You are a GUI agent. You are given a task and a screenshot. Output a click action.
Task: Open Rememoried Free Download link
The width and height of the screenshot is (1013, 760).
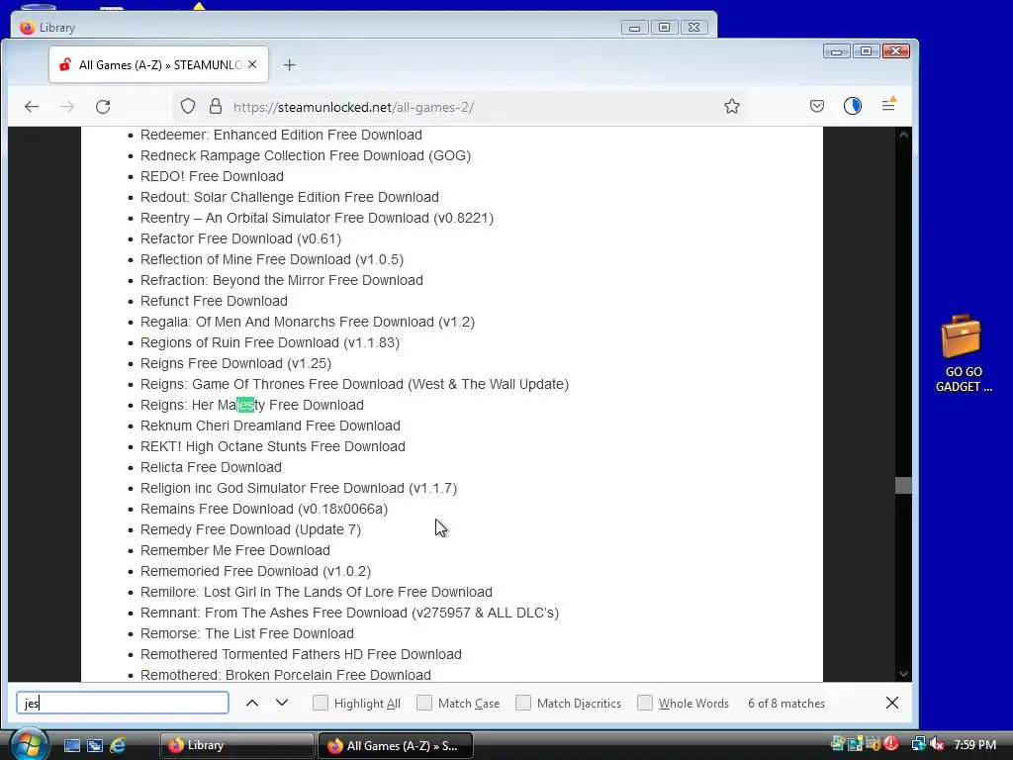coord(255,571)
